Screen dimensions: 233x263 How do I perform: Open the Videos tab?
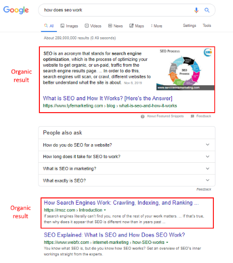[x=93, y=26]
